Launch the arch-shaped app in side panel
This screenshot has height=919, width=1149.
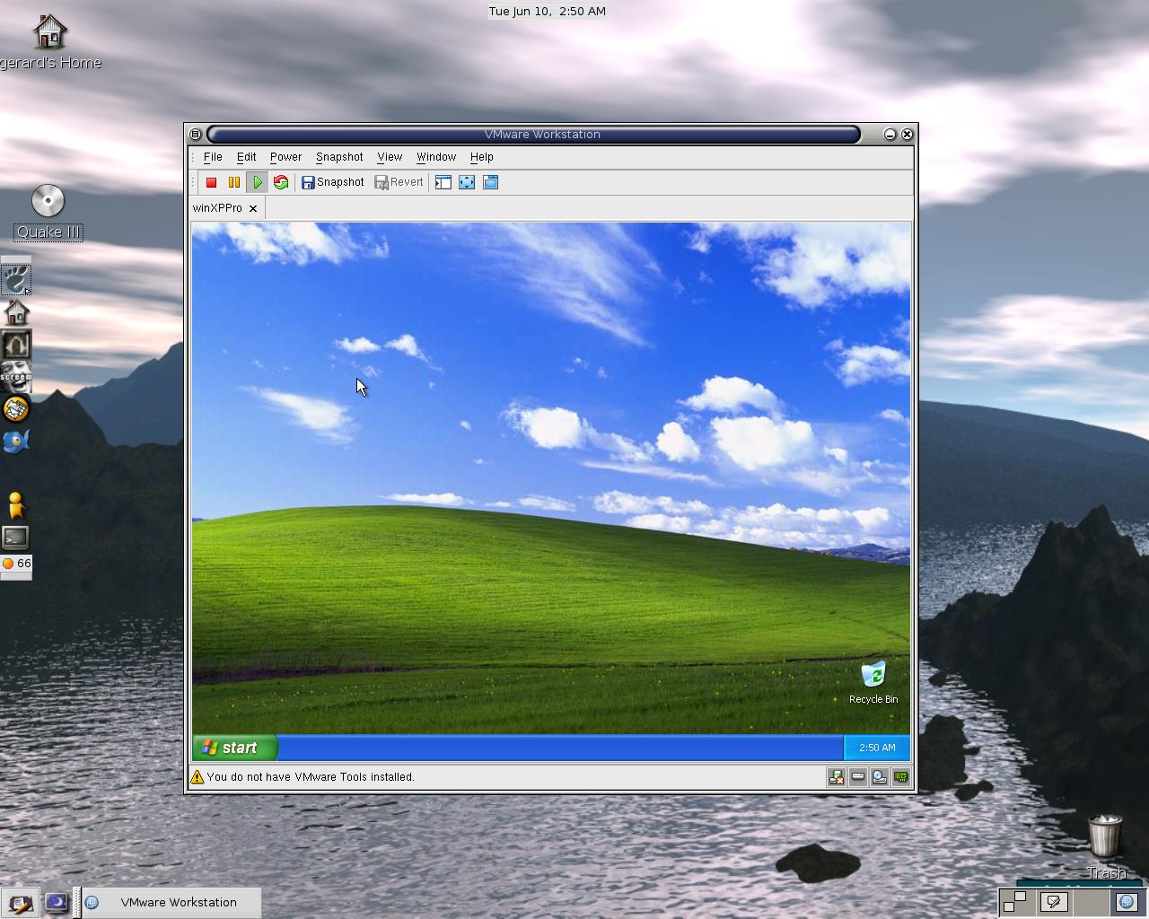click(16, 345)
